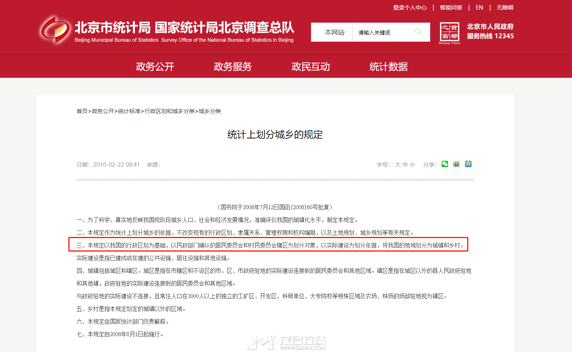The height and width of the screenshot is (352, 572).
Task: Open the 政民互动 navigation menu
Action: click(x=311, y=67)
